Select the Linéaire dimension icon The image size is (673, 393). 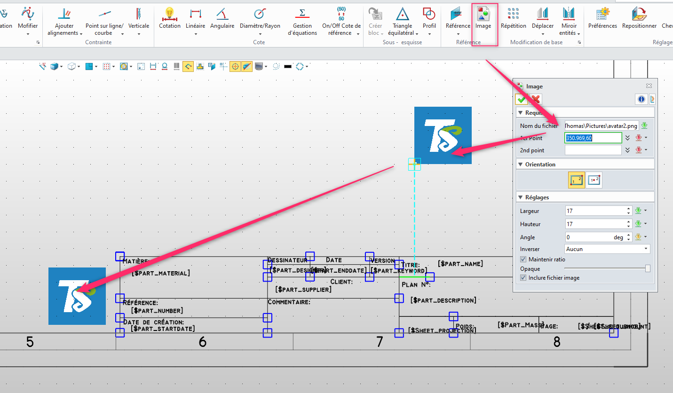click(196, 13)
